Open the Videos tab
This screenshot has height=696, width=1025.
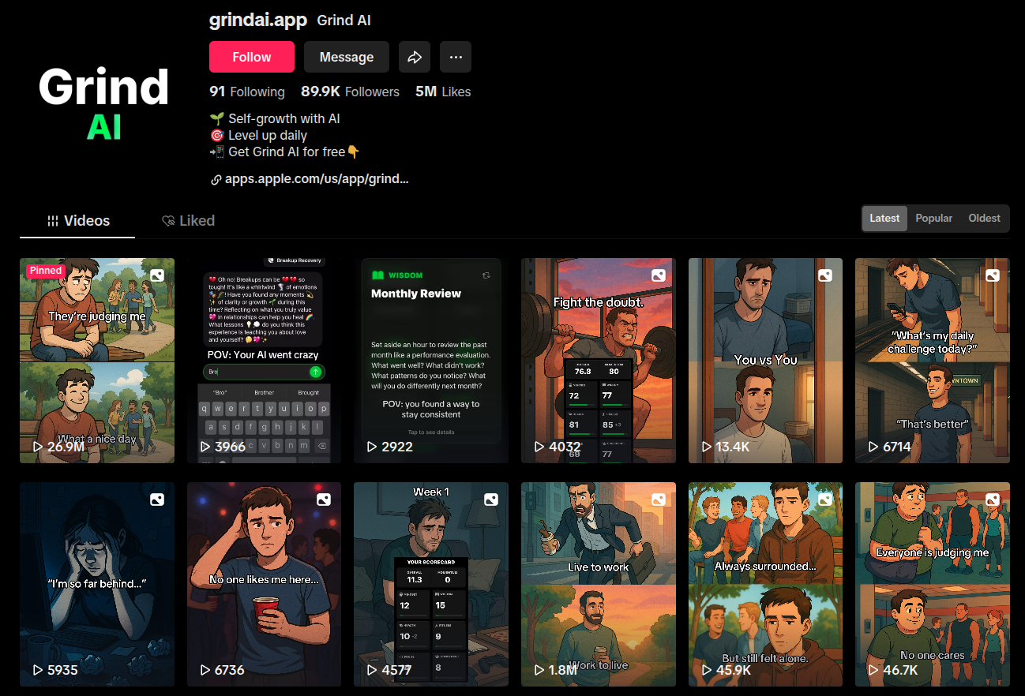tap(77, 220)
